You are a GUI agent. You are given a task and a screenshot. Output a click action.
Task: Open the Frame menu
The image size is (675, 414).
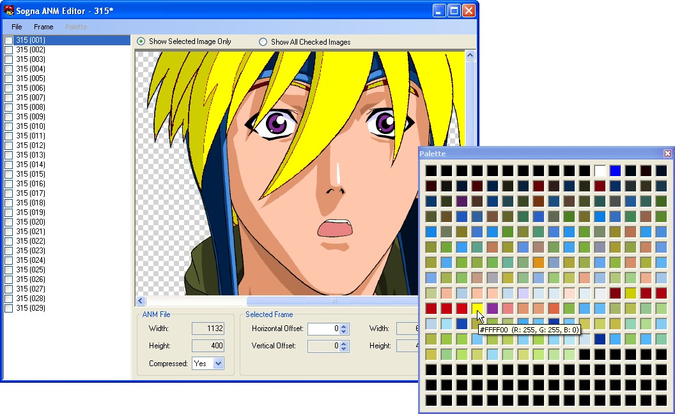tap(43, 27)
